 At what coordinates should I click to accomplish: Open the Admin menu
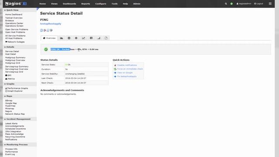pyautogui.click(x=137, y=4)
